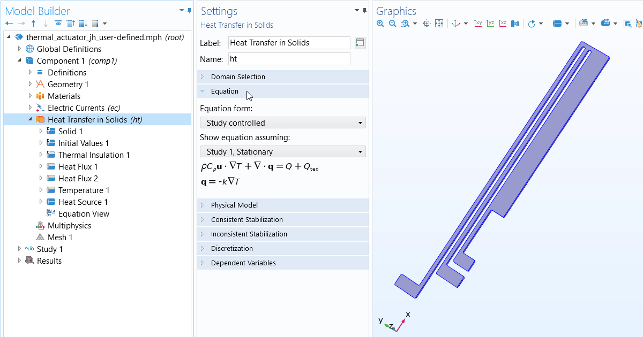Switch to the YZ plane view

[490, 24]
